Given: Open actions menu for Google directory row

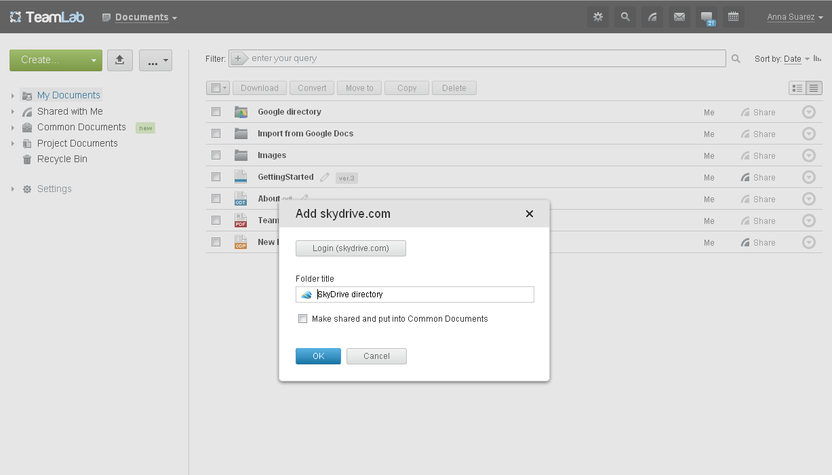Looking at the screenshot, I should 808,112.
